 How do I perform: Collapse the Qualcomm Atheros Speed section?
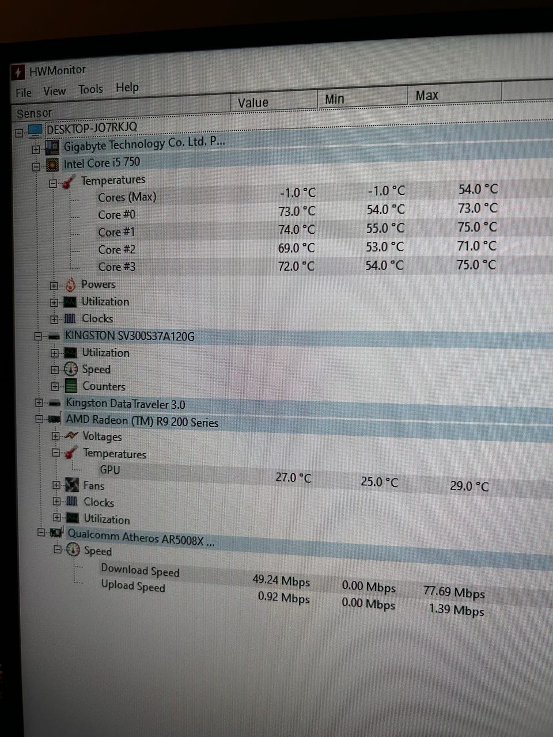(x=57, y=550)
